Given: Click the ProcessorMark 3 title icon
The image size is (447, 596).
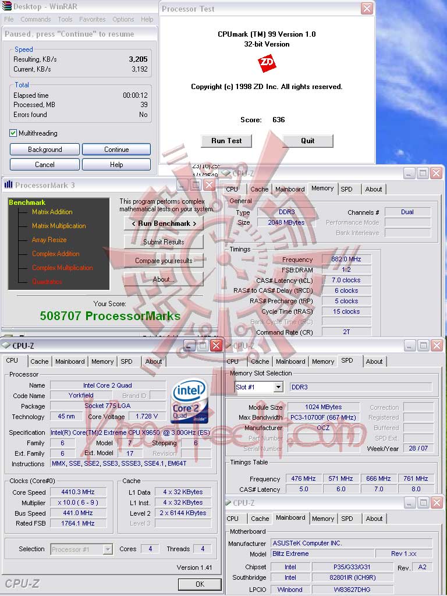Looking at the screenshot, I should [8, 185].
